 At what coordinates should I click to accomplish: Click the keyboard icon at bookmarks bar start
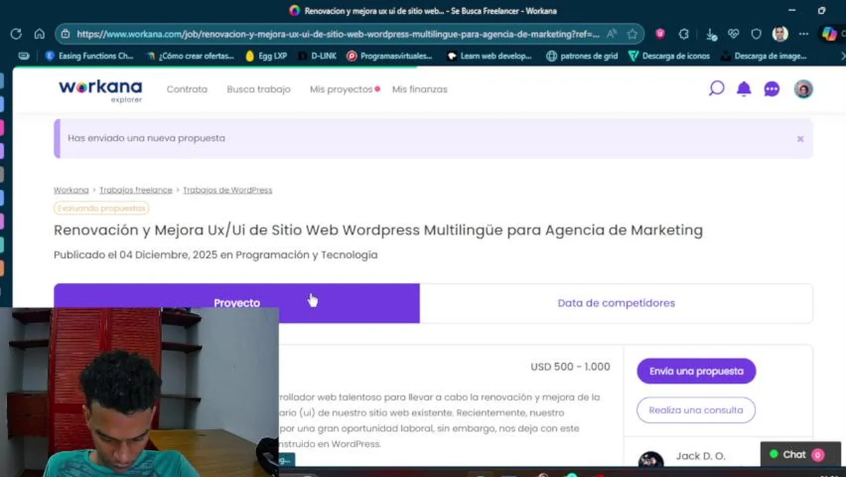pos(24,56)
